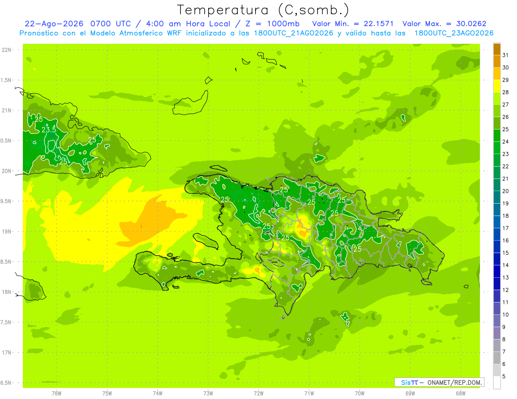Click the colorbar label "31"
The width and height of the screenshot is (517, 399).
coord(505,55)
